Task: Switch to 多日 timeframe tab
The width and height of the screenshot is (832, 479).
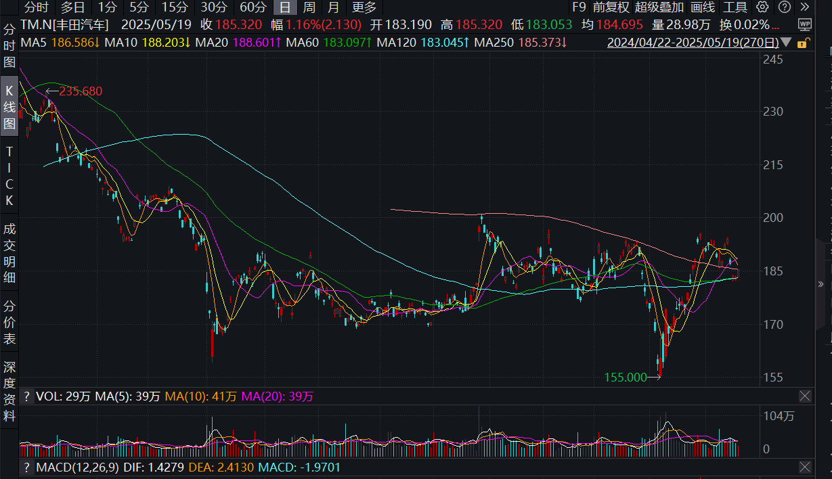Action: tap(72, 7)
